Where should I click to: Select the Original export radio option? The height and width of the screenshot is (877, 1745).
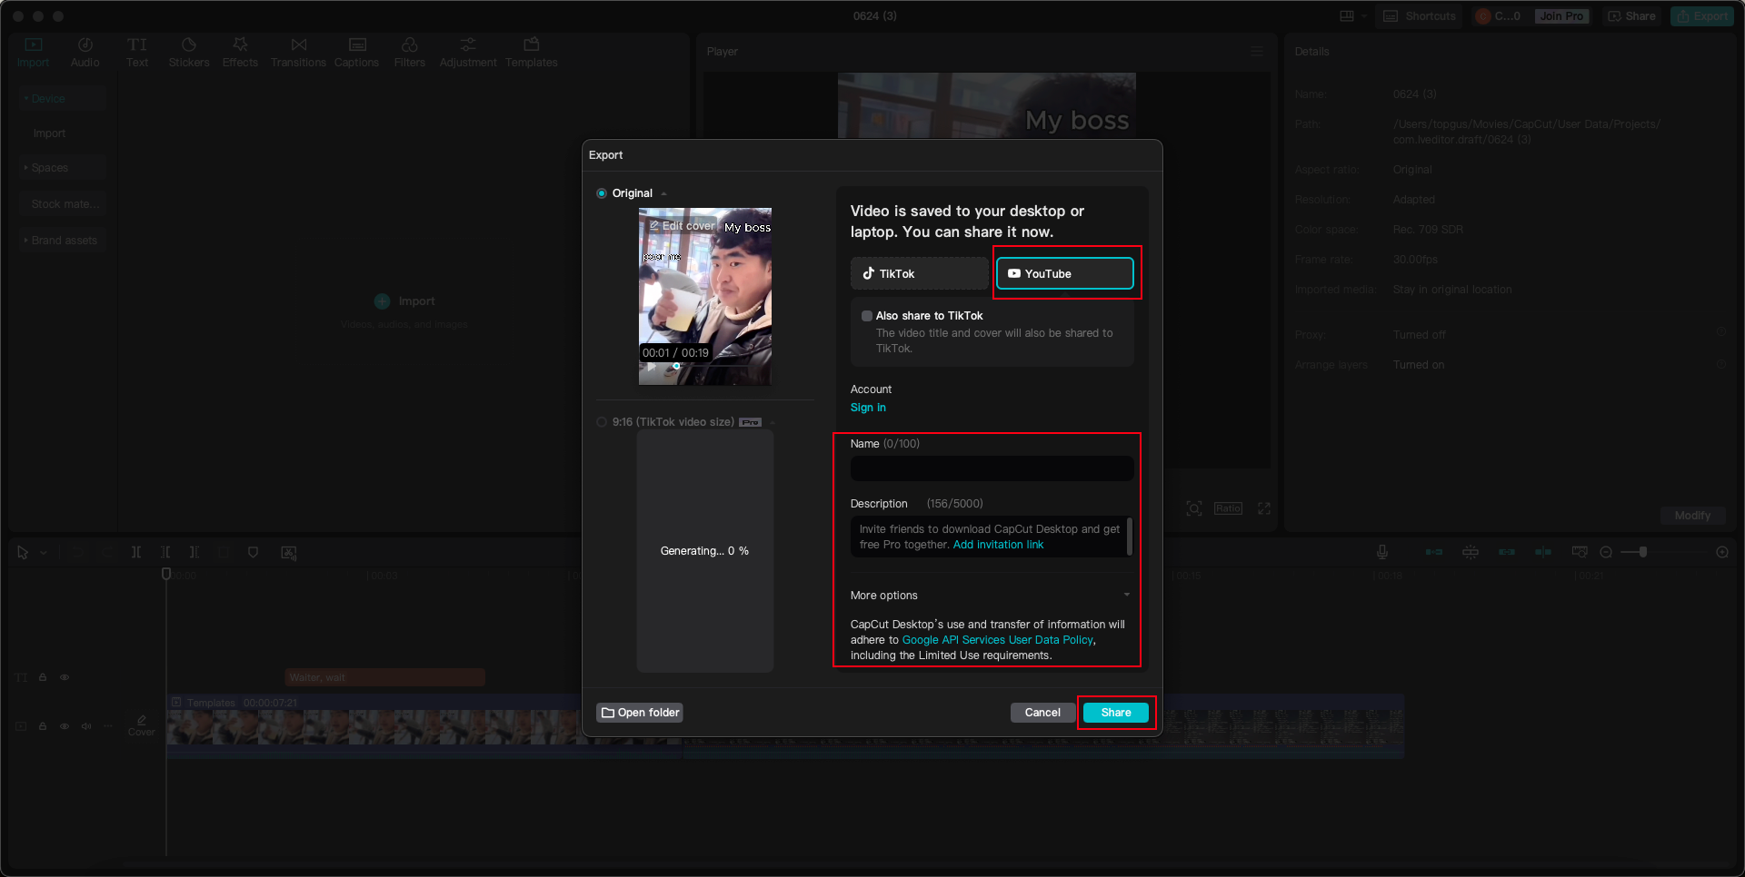coord(602,193)
